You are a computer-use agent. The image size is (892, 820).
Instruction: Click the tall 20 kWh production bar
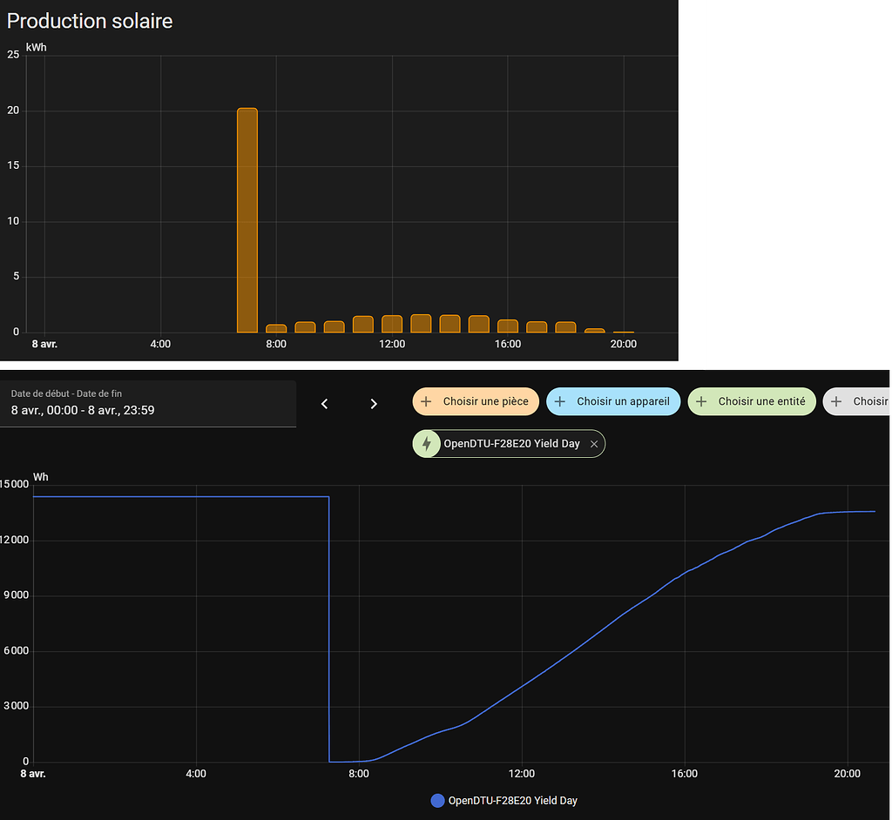[246, 218]
